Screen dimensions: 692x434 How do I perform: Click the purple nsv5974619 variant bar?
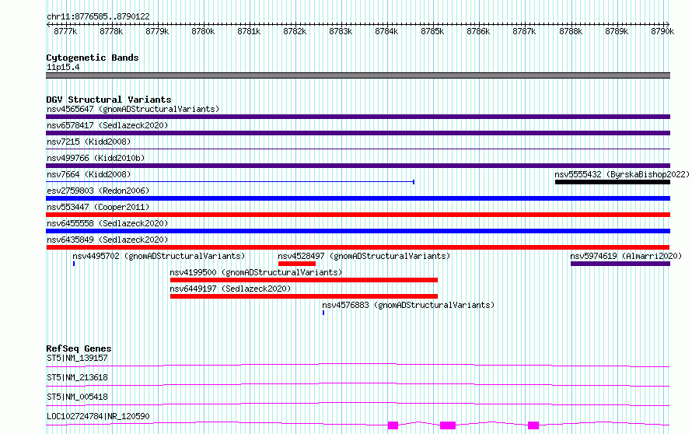click(620, 264)
